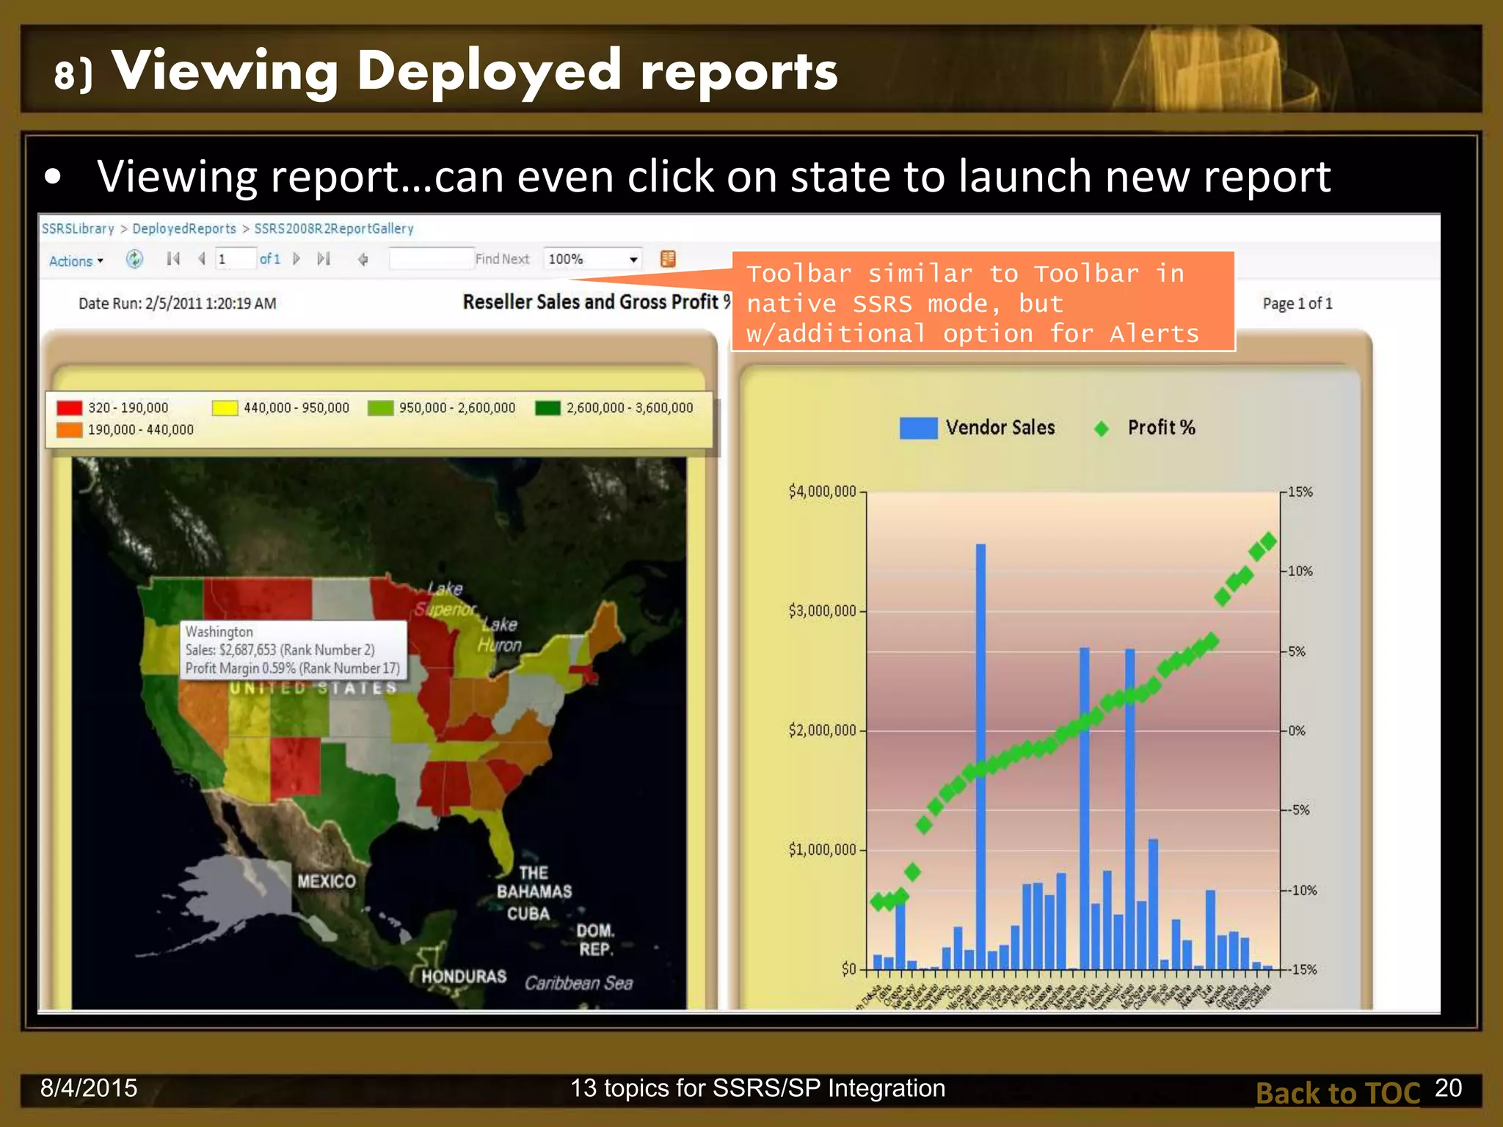Go to next page arrow

pyautogui.click(x=296, y=259)
